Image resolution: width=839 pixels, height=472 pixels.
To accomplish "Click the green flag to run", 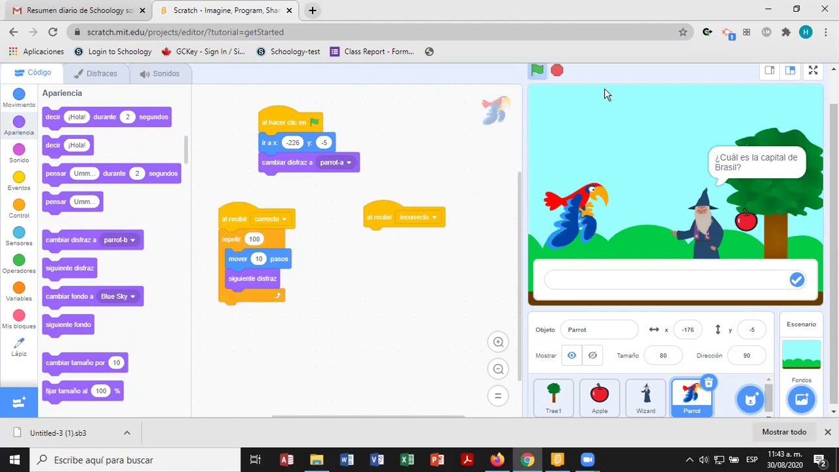I will pos(537,70).
